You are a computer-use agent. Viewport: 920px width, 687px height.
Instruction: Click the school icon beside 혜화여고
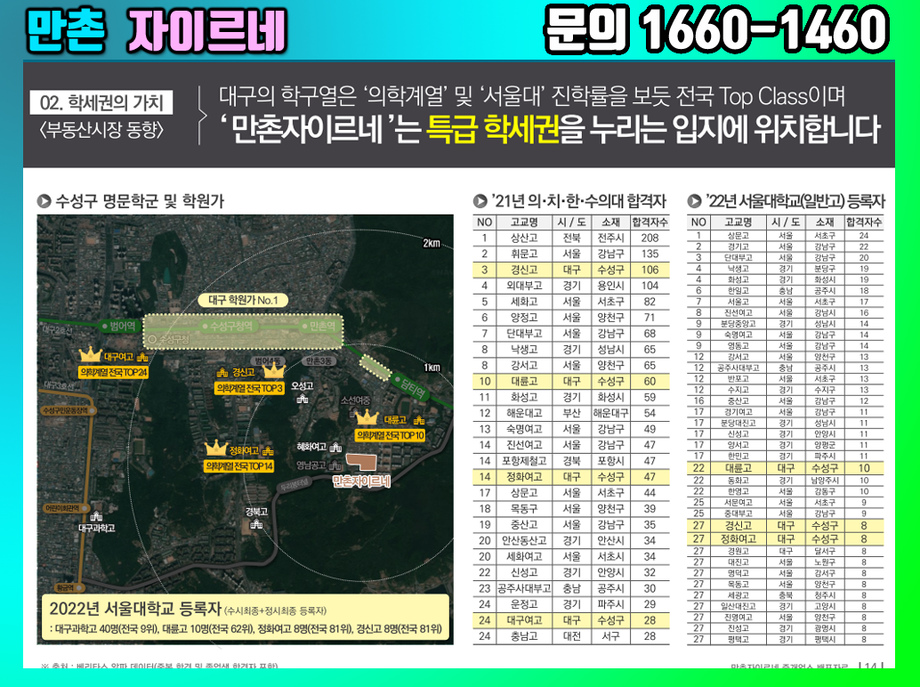[x=335, y=447]
